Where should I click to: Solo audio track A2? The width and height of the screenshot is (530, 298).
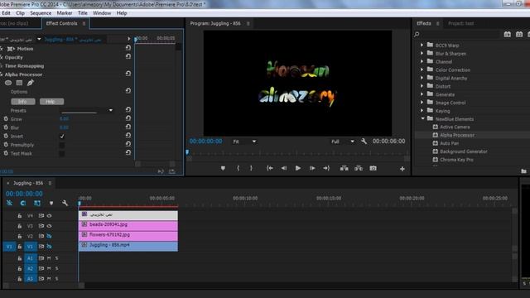tap(57, 268)
